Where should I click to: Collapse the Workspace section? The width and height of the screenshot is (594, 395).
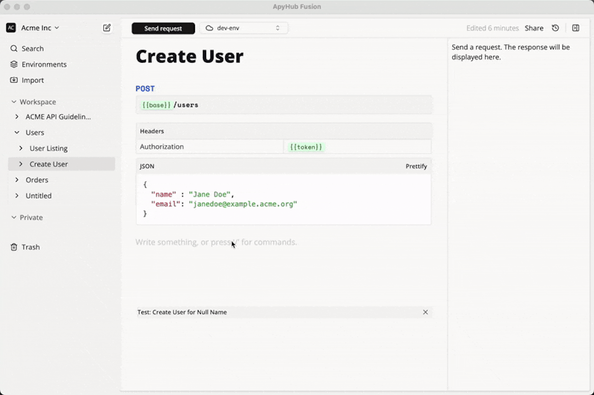click(x=14, y=102)
